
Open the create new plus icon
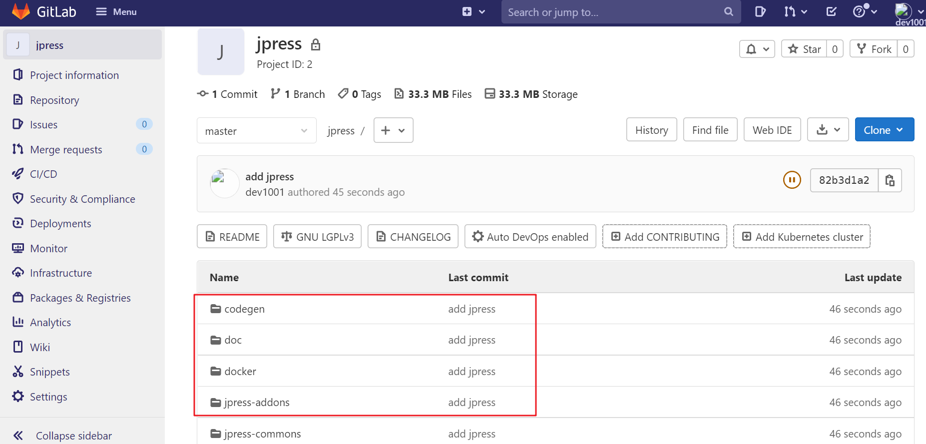pos(467,11)
